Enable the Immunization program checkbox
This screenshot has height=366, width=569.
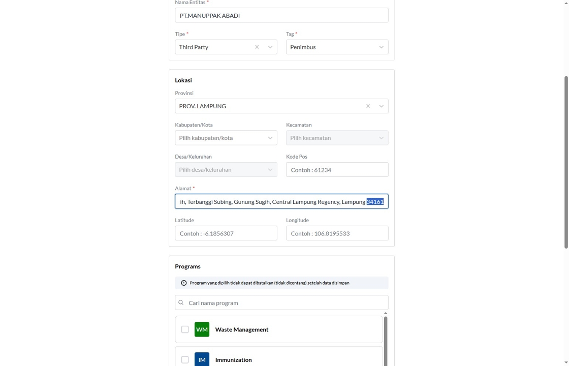pos(185,359)
